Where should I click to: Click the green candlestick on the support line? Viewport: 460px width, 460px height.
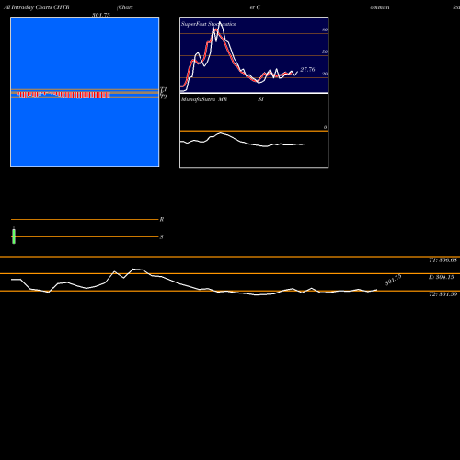[x=14, y=236]
